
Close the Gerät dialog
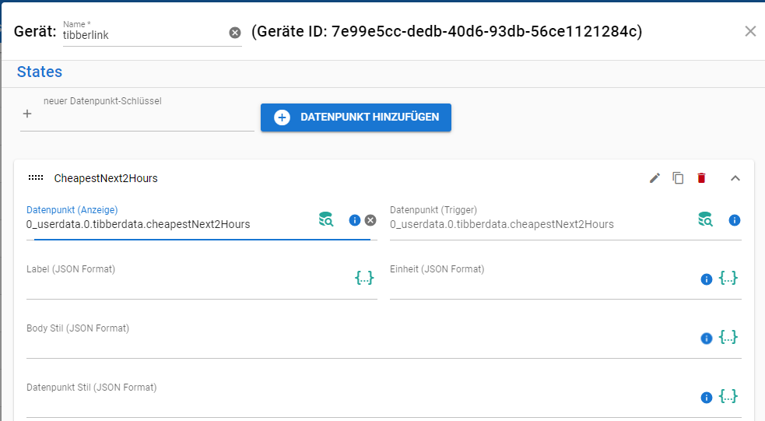click(x=750, y=31)
